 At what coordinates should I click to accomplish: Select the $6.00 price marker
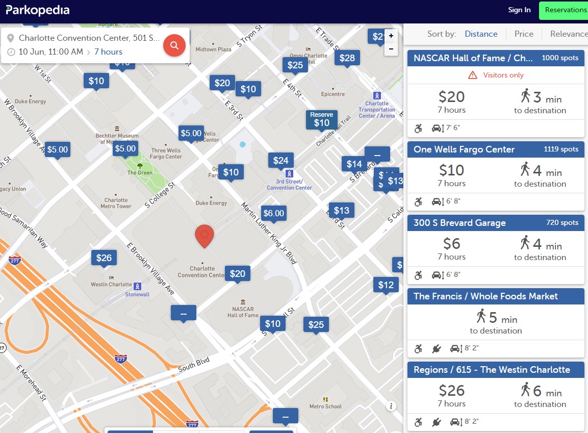[274, 213]
